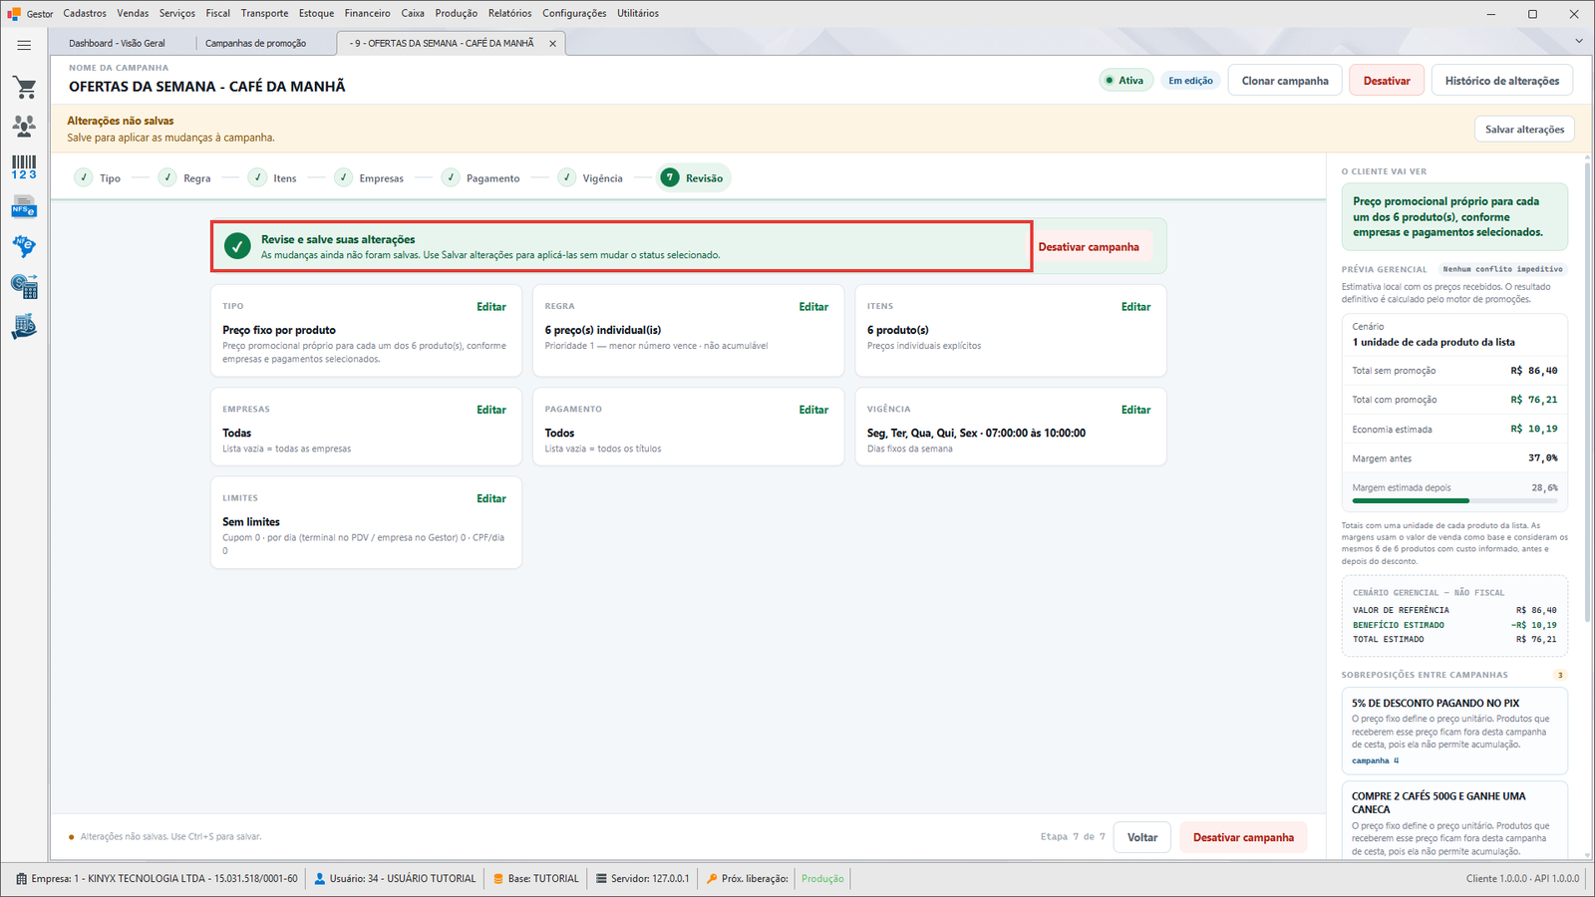This screenshot has height=897, width=1595.
Task: Click the Servidor icon in status bar
Action: (x=601, y=879)
